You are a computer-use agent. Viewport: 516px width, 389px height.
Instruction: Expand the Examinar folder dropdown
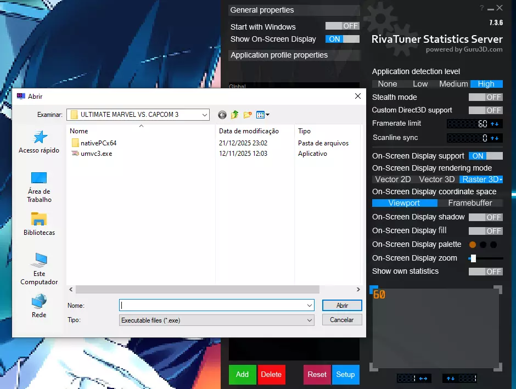point(204,115)
